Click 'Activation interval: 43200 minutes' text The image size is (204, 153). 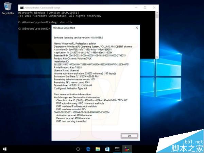point(74,115)
